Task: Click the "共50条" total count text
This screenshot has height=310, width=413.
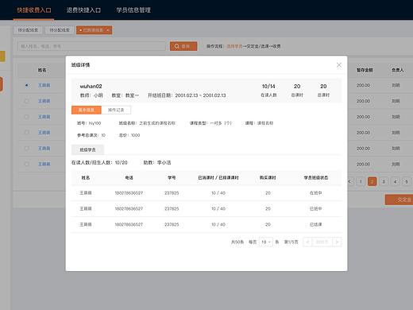Action: point(237,242)
